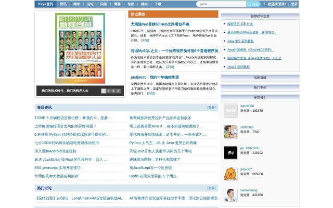Click the bullet icon beside 编程语言 IDE 对比
The height and width of the screenshot is (208, 333).
tap(224, 24)
